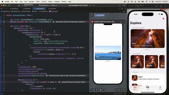Open the Views folder in the jump bar
Screen dimensions: 169x95
click(x=35, y=11)
